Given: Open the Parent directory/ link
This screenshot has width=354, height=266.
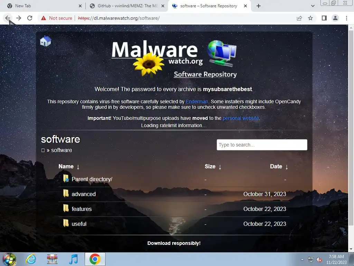Looking at the screenshot, I should point(92,179).
